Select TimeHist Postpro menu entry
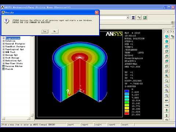Screen dimensions: 176x132 (15, 47)
